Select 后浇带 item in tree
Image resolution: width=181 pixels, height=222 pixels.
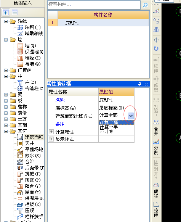click(x=30, y=168)
